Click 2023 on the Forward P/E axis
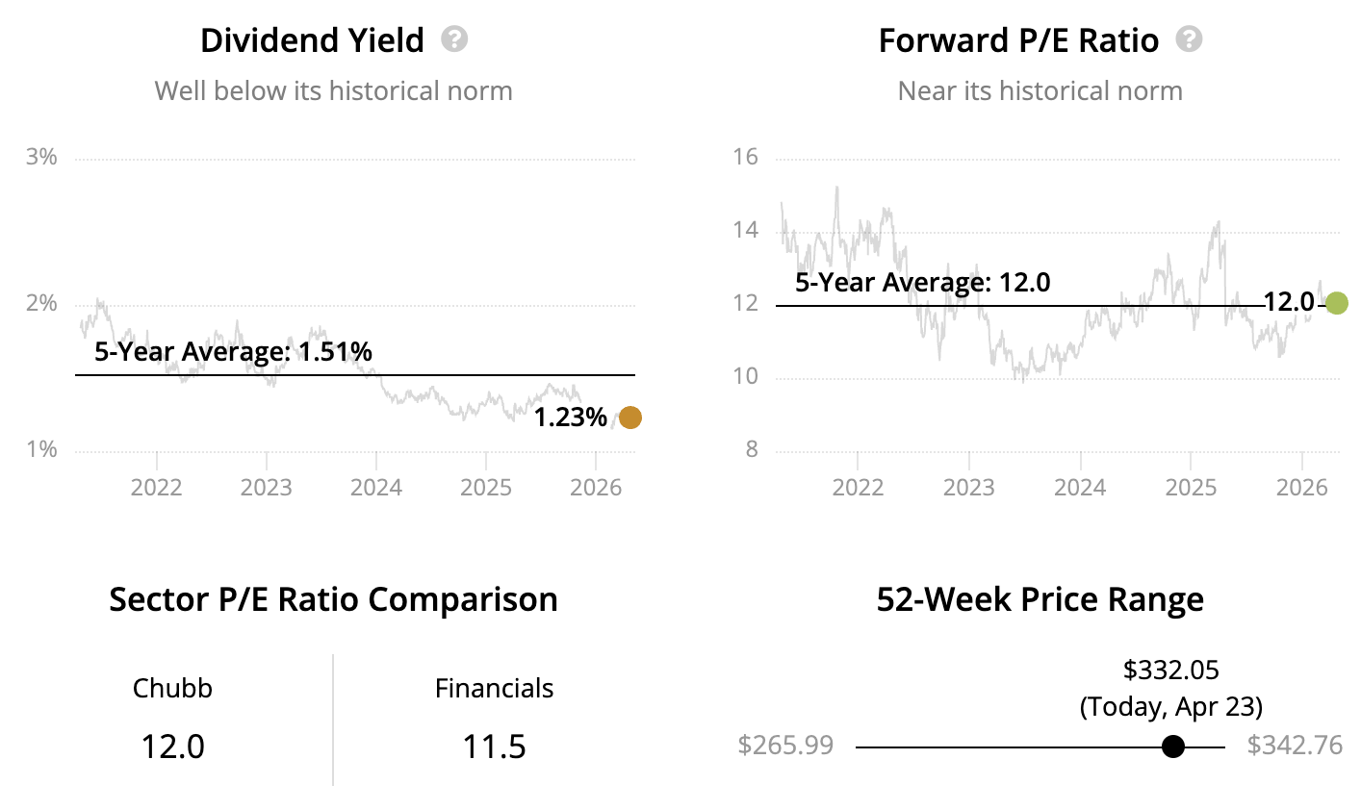The width and height of the screenshot is (1361, 810). 968,487
